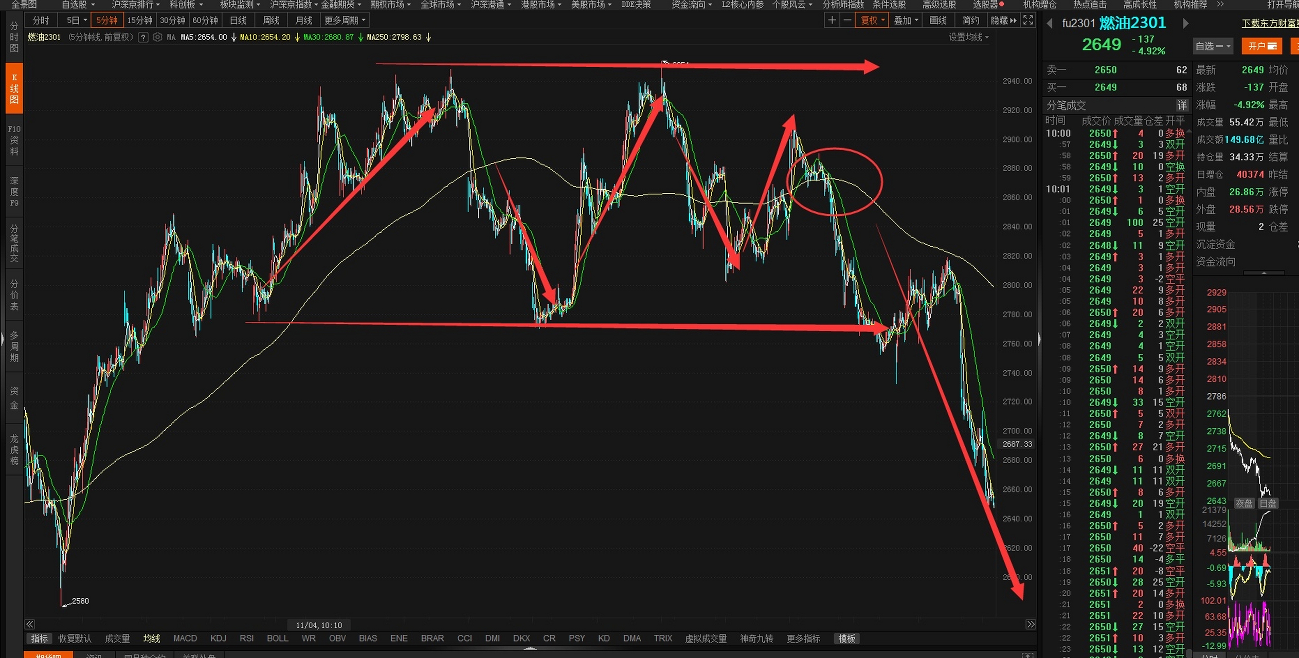Toggle 简约 simple view mode
This screenshot has width=1299, height=658.
(970, 21)
